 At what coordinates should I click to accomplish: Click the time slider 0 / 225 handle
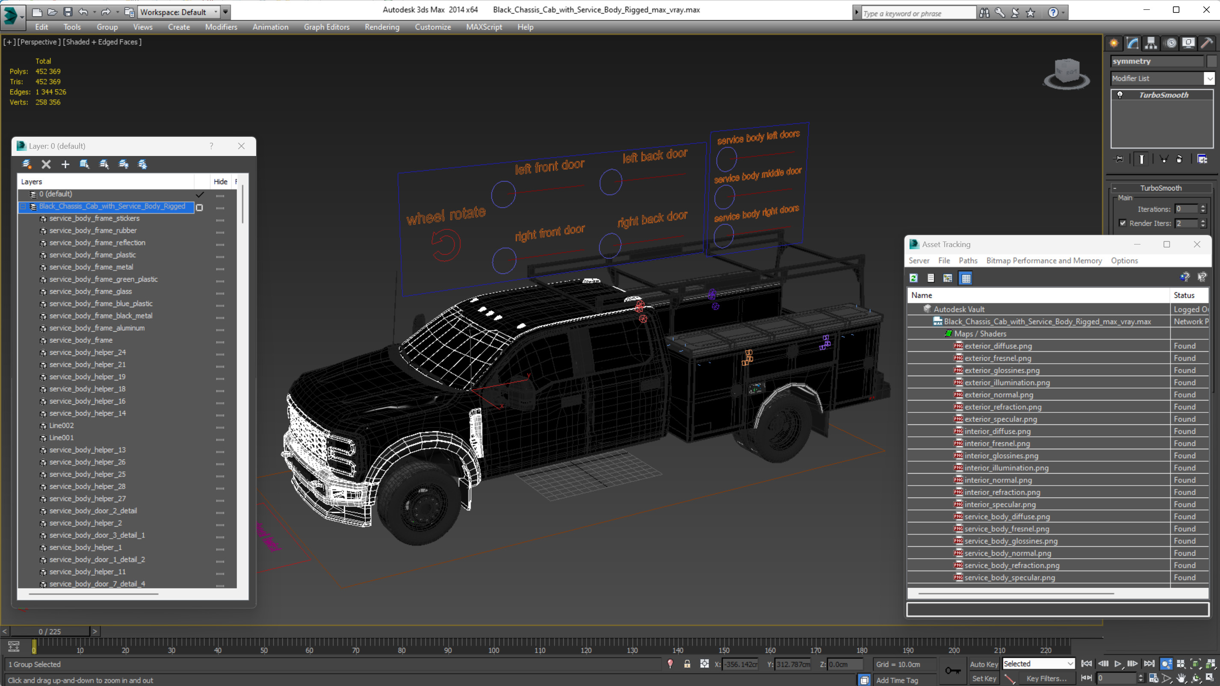[50, 632]
